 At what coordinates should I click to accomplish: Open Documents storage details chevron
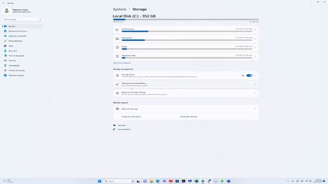[x=255, y=39]
